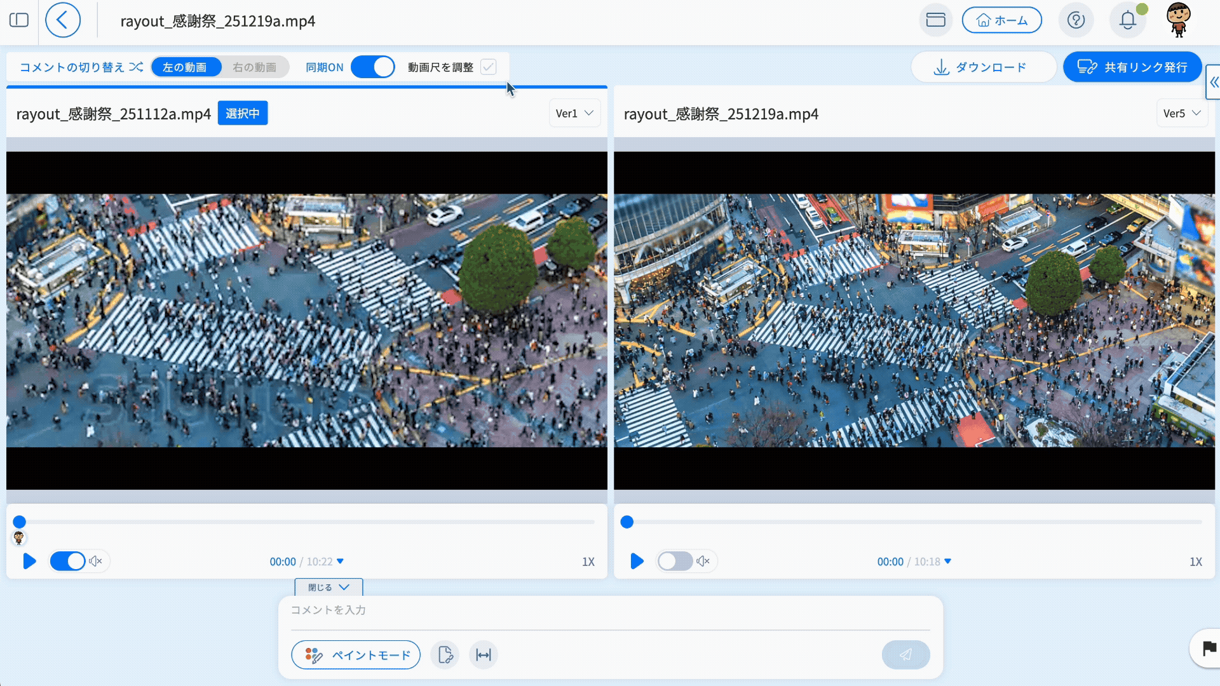1220x686 pixels.
Task: Open the Ver5 version dropdown
Action: point(1181,114)
